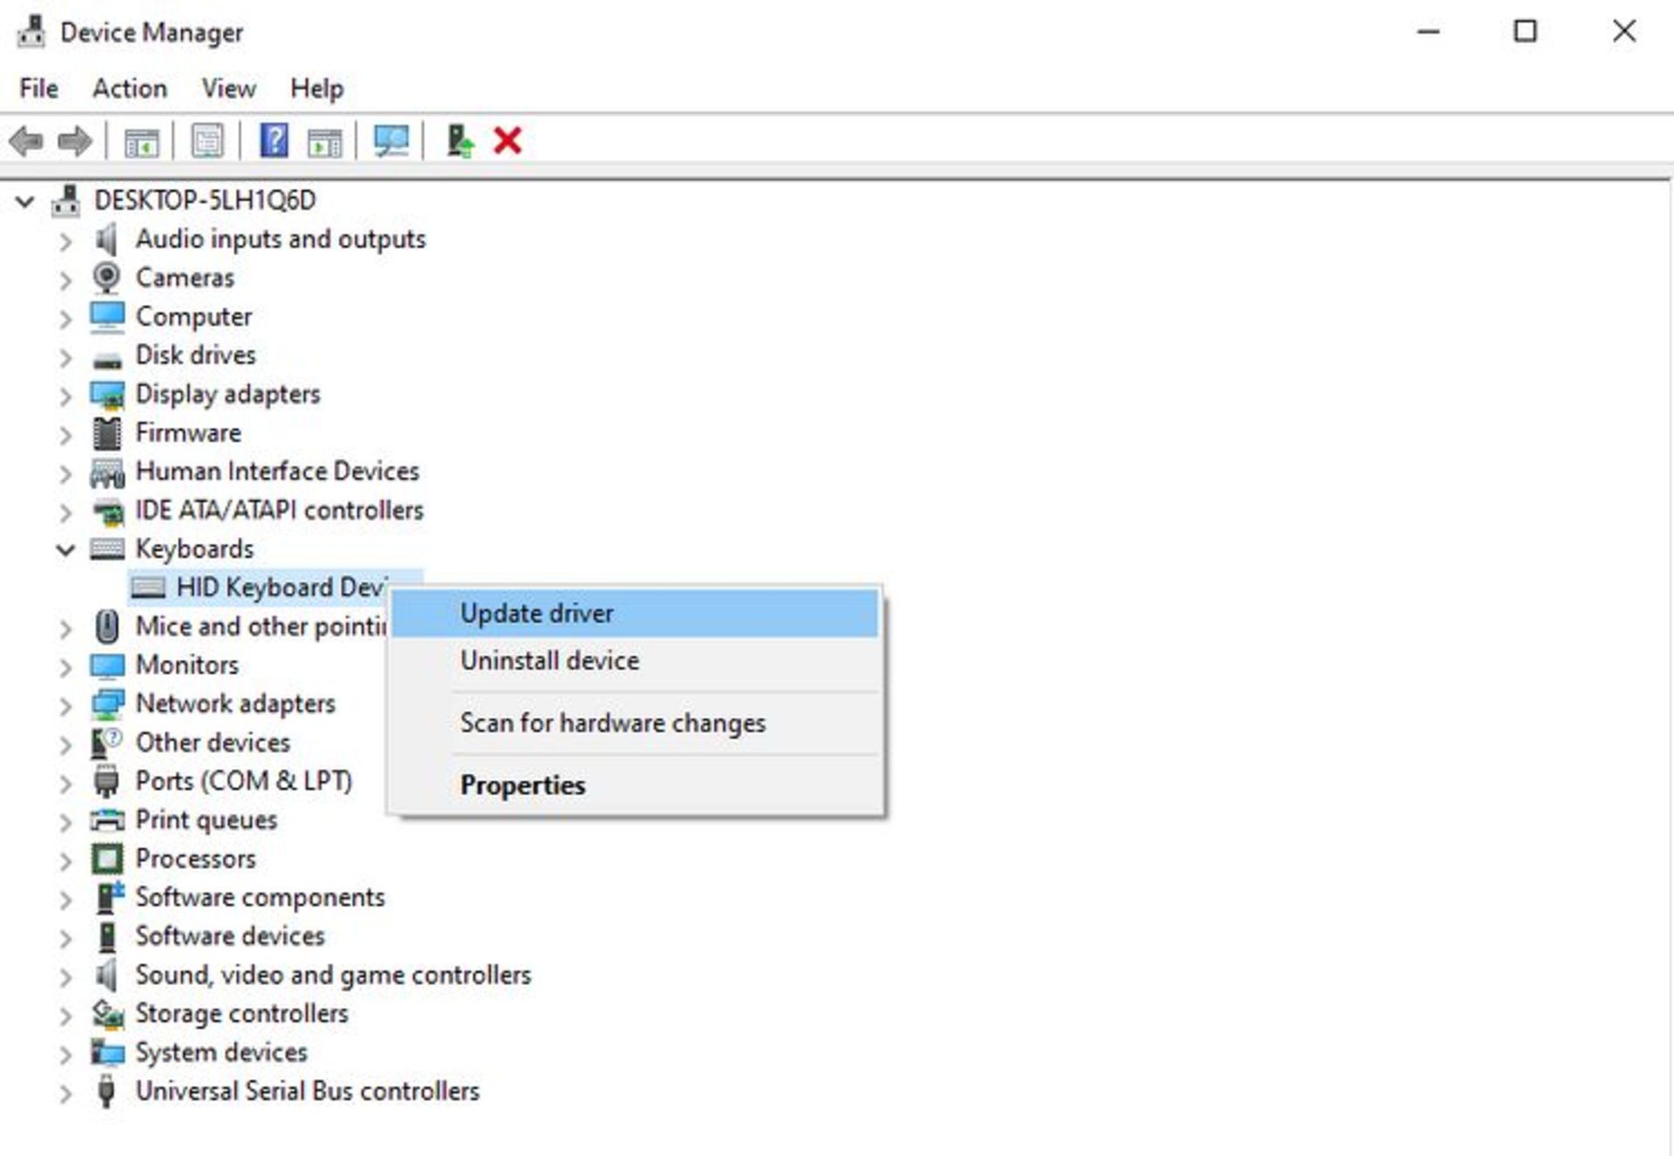Viewport: 1674px width, 1156px height.
Task: Click the Properties sheet toolbar icon
Action: point(207,140)
